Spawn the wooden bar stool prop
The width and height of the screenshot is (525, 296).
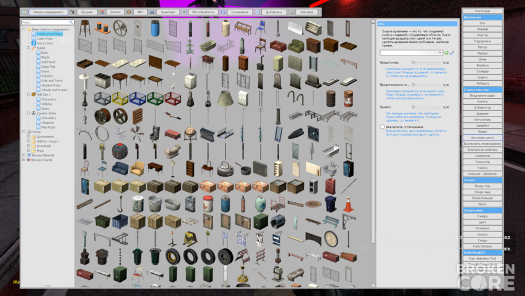(84, 28)
